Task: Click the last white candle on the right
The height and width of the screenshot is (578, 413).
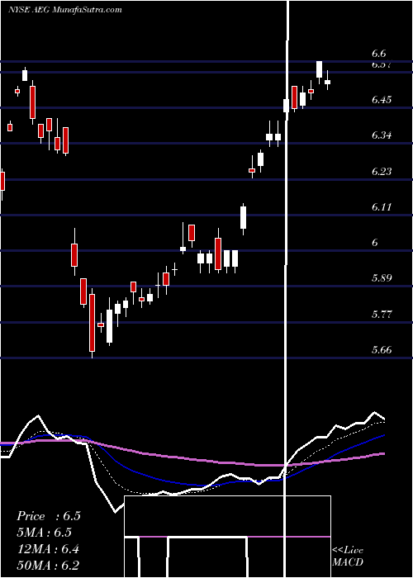Action: pos(327,82)
